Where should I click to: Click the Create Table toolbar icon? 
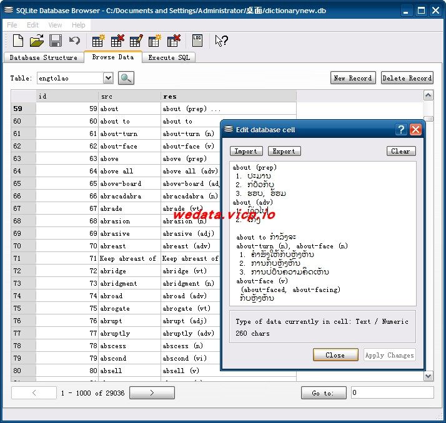pyautogui.click(x=99, y=41)
